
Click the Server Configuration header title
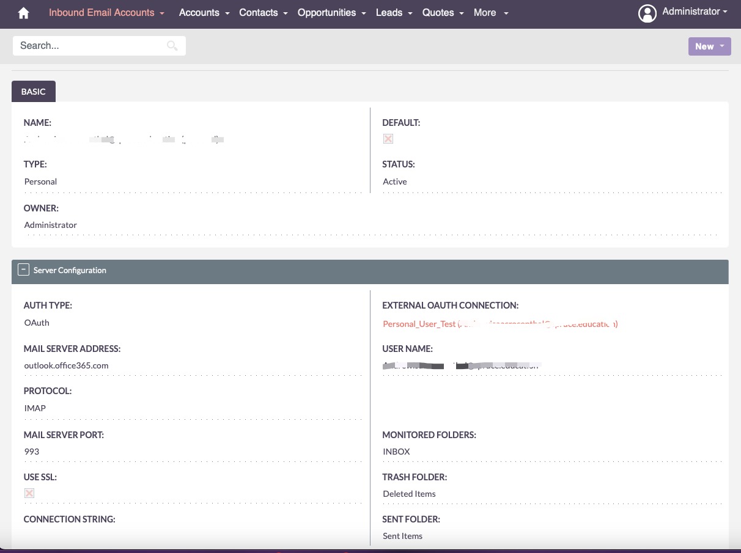(x=70, y=270)
